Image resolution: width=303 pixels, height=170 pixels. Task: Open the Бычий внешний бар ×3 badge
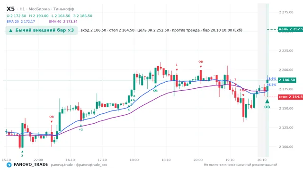tap(42, 30)
